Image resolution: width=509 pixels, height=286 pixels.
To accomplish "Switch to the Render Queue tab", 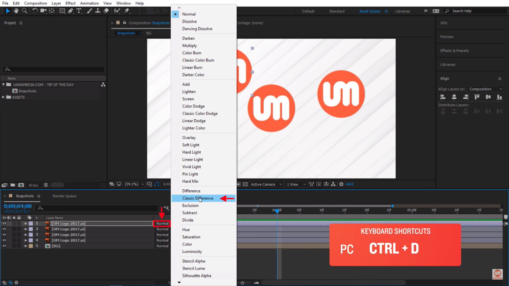I will (x=64, y=196).
